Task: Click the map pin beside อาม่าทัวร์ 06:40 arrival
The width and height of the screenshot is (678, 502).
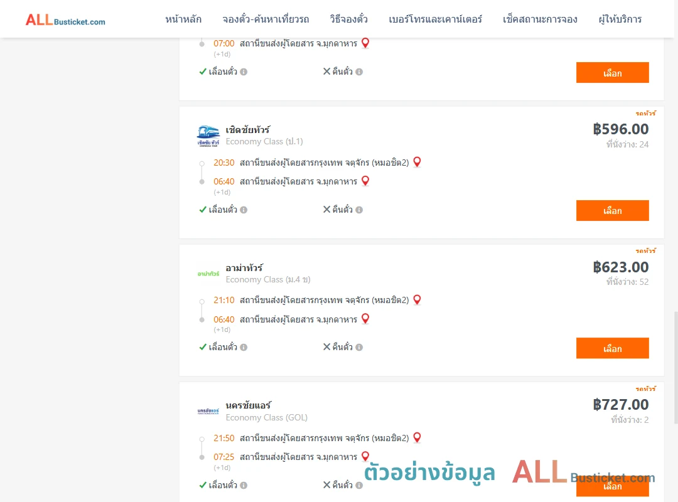Action: point(365,319)
